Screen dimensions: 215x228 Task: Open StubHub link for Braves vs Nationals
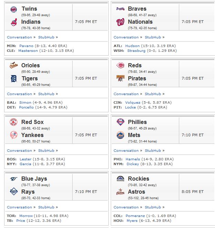coord(153,37)
